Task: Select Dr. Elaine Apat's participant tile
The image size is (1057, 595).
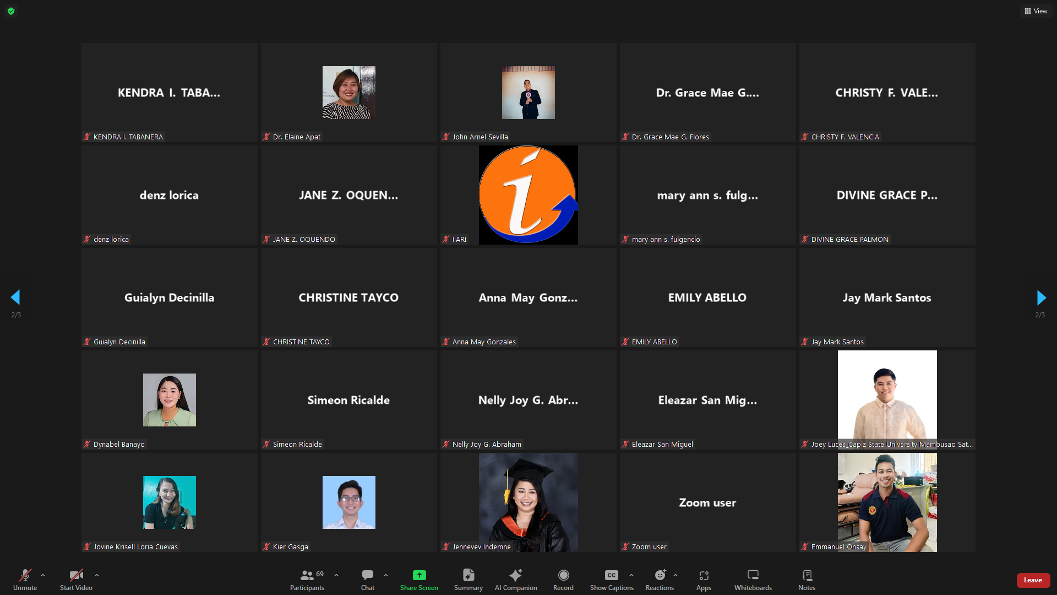Action: (348, 93)
